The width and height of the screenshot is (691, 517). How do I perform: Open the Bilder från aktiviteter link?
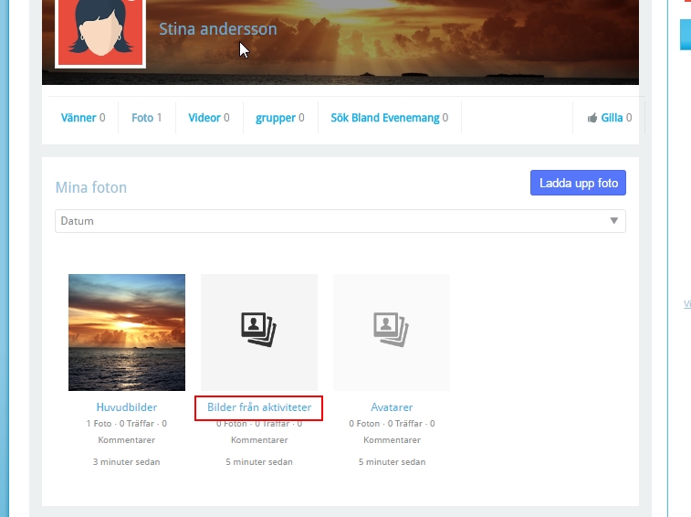click(259, 407)
